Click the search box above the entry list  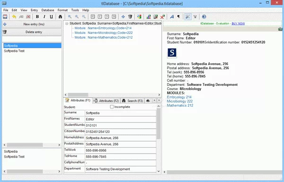tap(32, 39)
